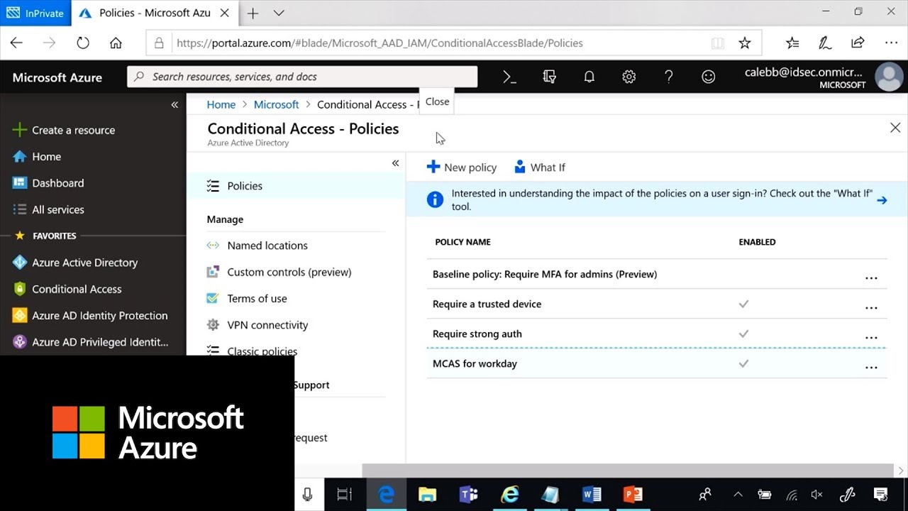
Task: Click the What If person icon
Action: (x=520, y=167)
